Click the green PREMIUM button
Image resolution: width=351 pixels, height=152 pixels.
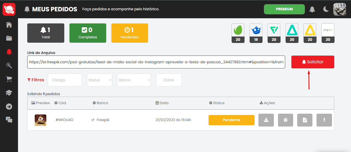284,9
